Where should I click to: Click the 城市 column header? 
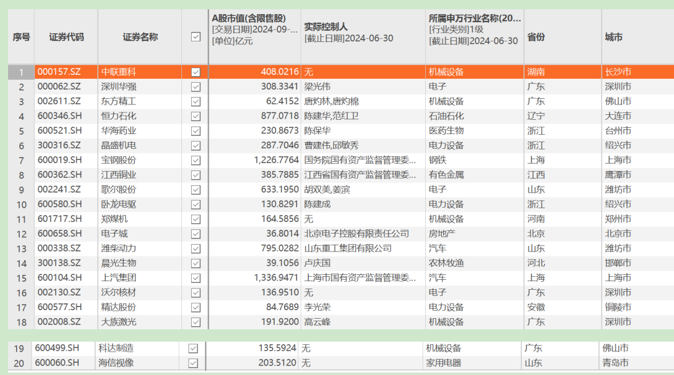pos(638,37)
